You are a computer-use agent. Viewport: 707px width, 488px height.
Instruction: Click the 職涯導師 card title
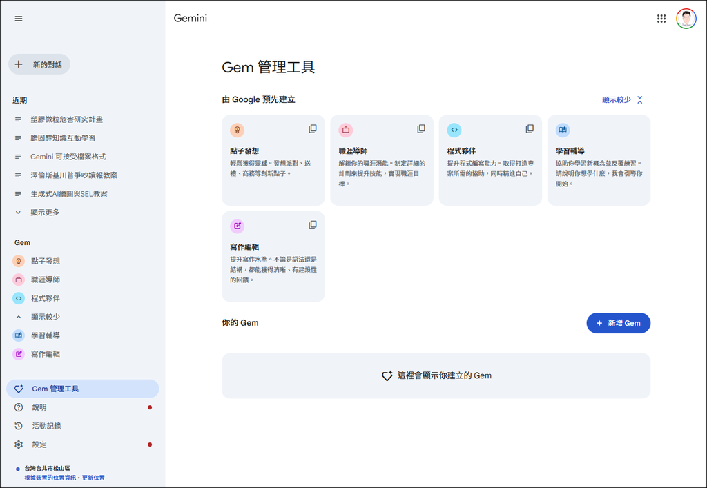pyautogui.click(x=353, y=151)
